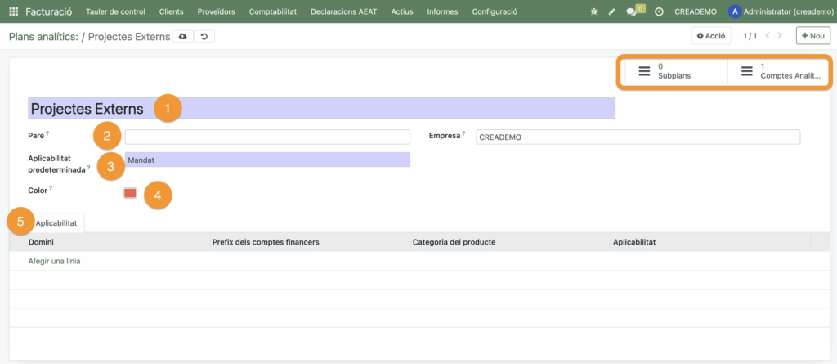Click the debug bug icon

coord(593,11)
